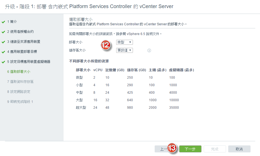Click storage value 290 for 小型
Screen dimensions: 260x156
130,85
